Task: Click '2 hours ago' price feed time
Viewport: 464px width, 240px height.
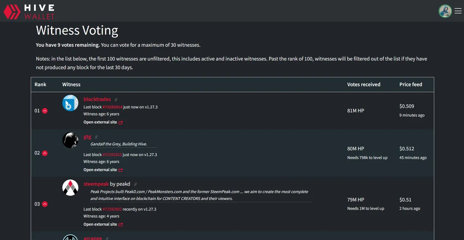Action: [410, 208]
